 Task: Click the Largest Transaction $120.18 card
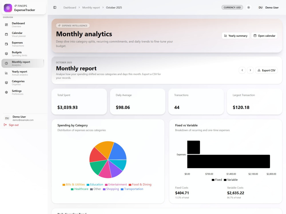(255, 102)
